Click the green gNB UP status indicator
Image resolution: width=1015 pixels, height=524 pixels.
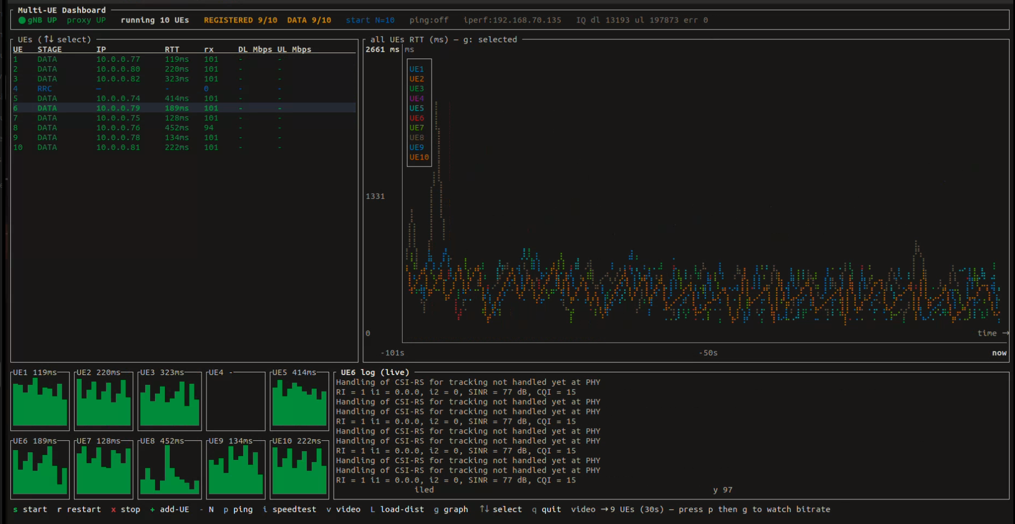click(x=38, y=20)
